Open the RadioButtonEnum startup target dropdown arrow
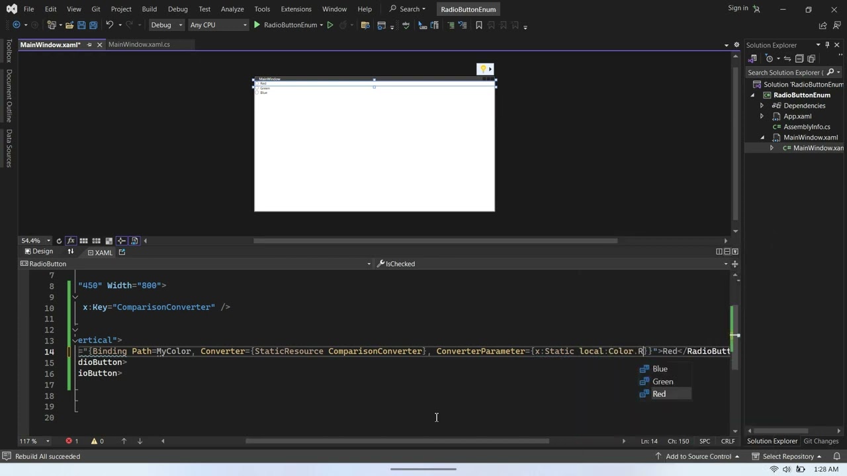The height and width of the screenshot is (476, 847). click(x=322, y=25)
